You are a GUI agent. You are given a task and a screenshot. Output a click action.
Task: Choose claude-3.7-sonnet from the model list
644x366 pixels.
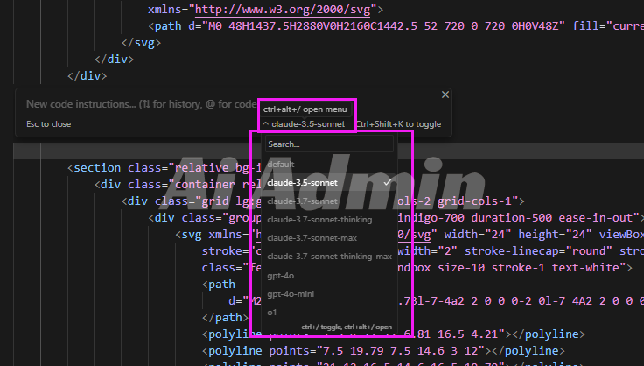point(329,201)
